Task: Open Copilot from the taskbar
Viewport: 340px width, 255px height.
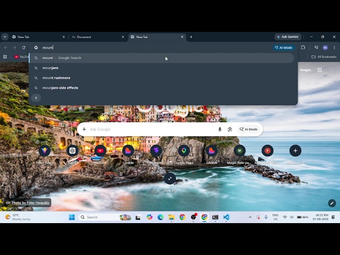Action: (149, 217)
